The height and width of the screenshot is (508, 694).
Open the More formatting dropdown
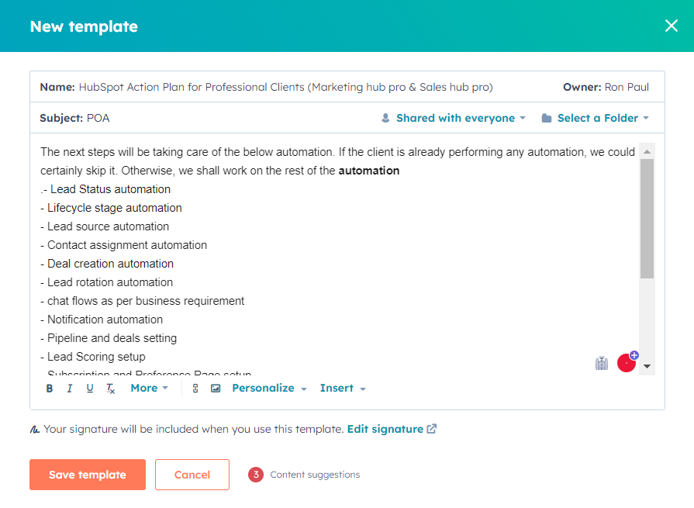[148, 388]
